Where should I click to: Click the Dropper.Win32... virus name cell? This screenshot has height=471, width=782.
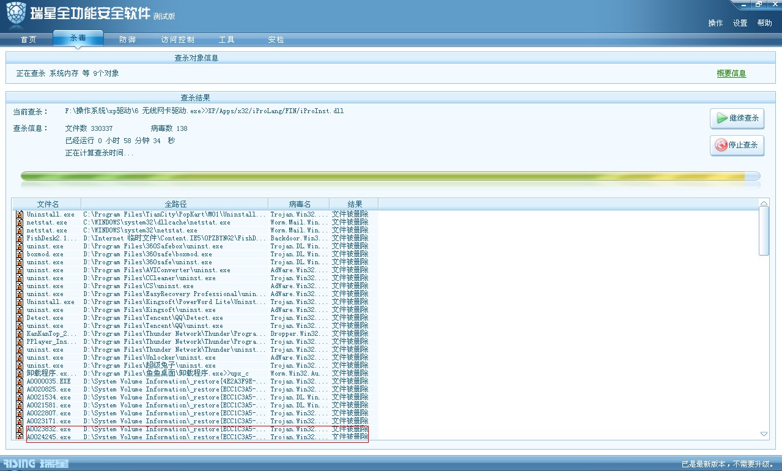click(299, 334)
